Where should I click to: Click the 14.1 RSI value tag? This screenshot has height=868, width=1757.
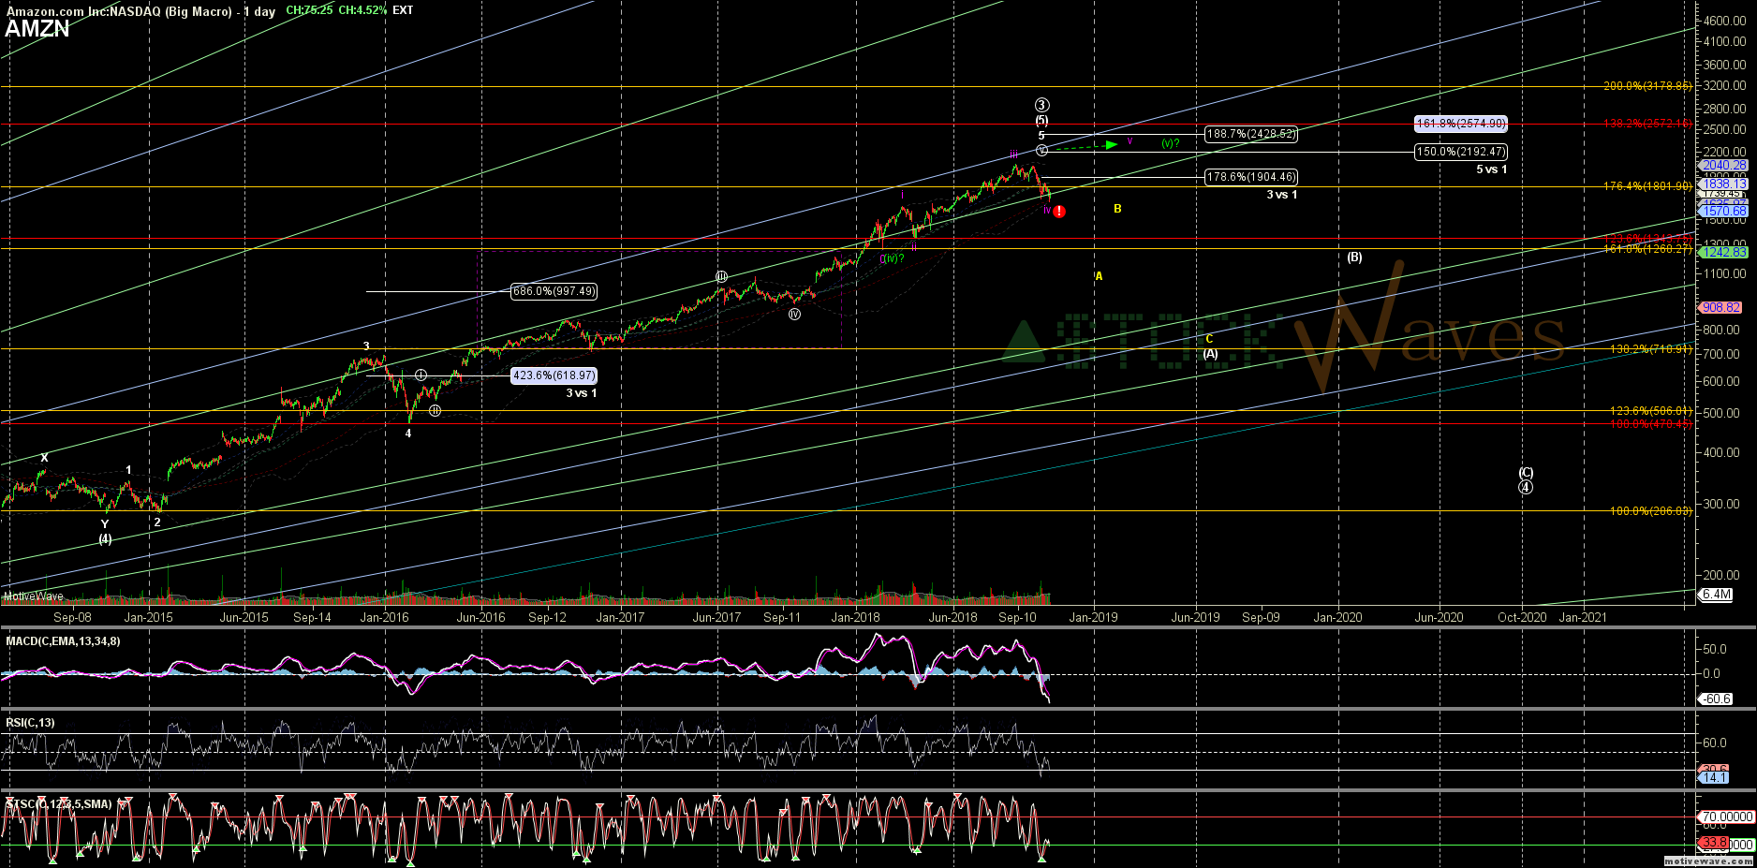[1714, 777]
